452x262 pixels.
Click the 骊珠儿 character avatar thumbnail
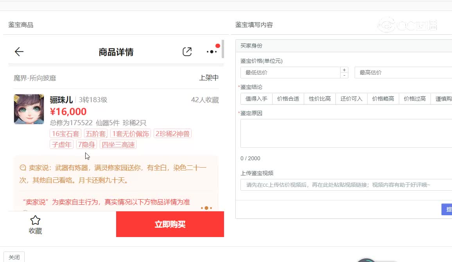coord(29,109)
